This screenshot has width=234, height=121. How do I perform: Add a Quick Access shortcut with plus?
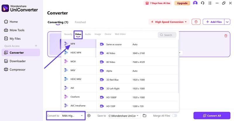(36, 46)
